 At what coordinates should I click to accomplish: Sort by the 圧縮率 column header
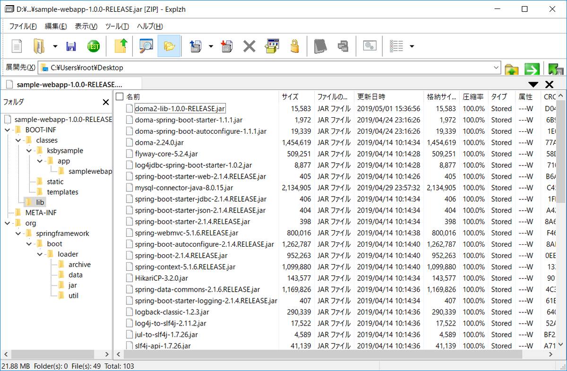473,96
